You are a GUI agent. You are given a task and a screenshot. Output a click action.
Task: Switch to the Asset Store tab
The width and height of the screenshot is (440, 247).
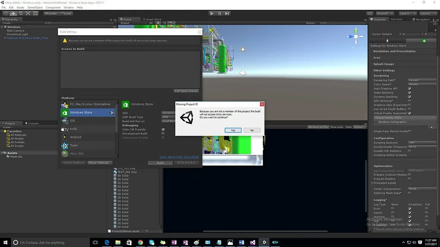pyautogui.click(x=152, y=19)
